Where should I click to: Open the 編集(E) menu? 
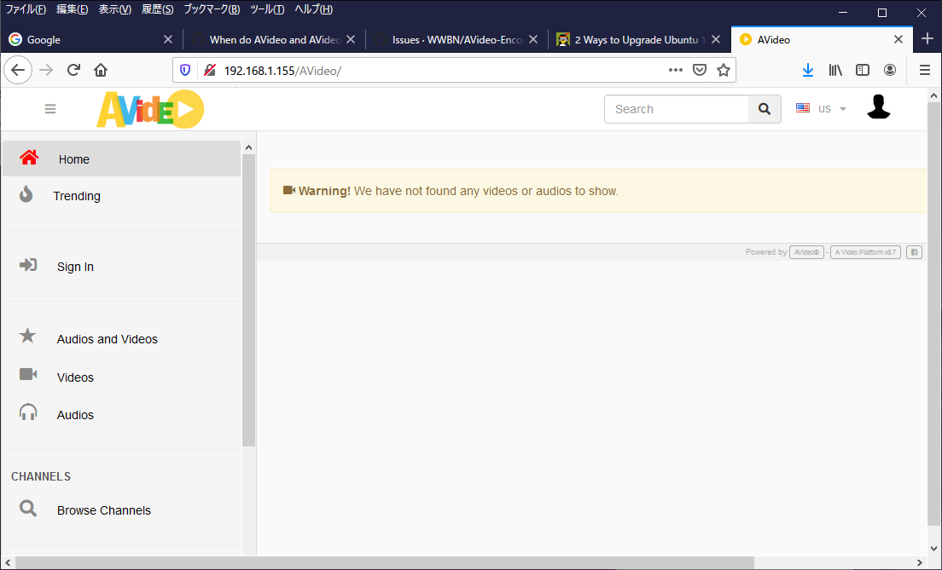pos(72,9)
